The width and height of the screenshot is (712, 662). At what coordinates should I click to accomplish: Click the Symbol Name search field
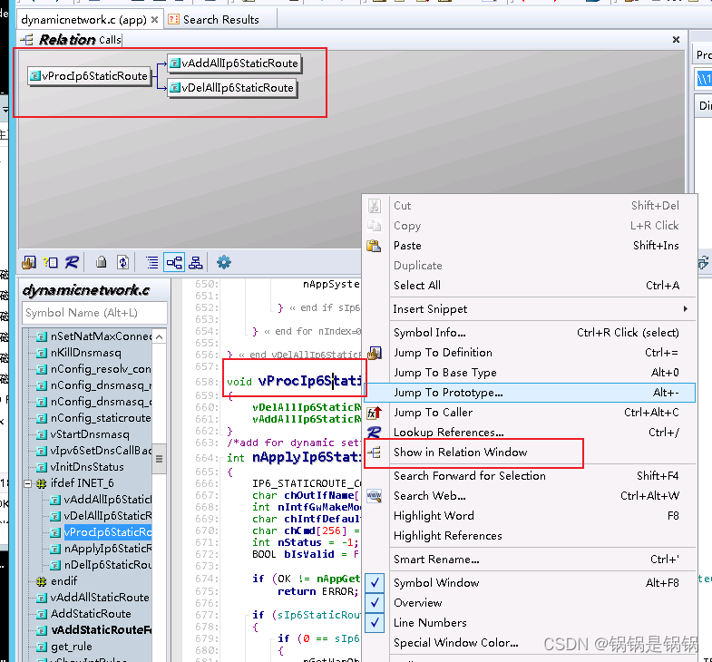click(x=94, y=313)
